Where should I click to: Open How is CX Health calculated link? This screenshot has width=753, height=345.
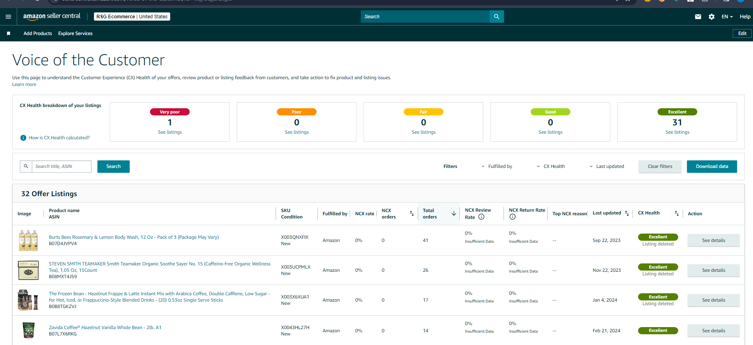(59, 138)
